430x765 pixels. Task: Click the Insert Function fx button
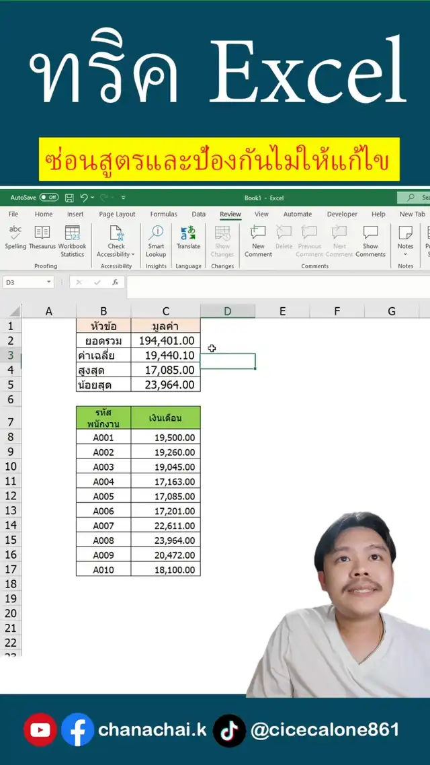point(115,283)
